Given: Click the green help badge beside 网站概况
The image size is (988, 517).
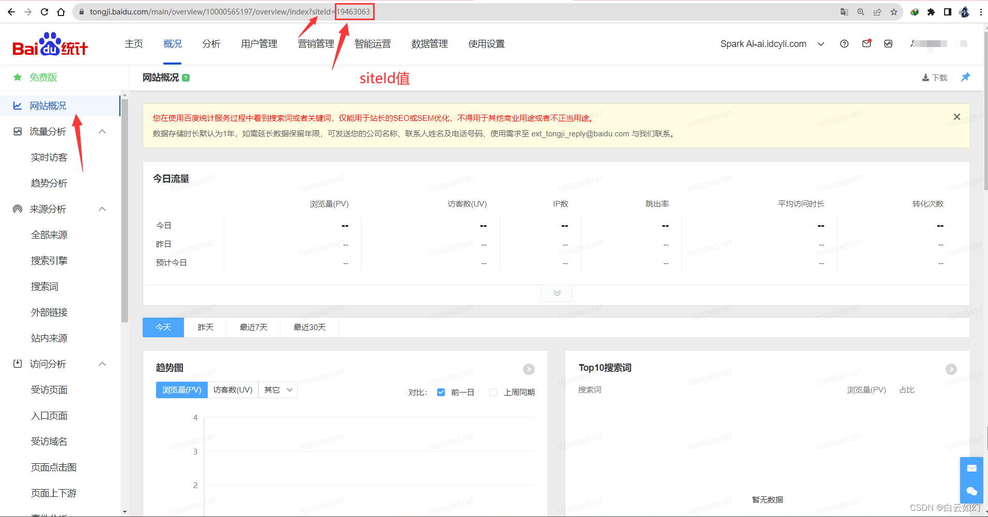Looking at the screenshot, I should pyautogui.click(x=186, y=77).
